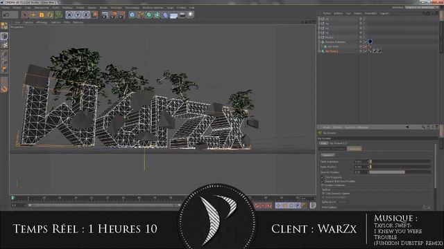The width and height of the screenshot is (444, 249).
Task: Click the attribute panel vertical scrollbar
Action: click(x=436, y=165)
